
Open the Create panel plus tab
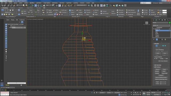coord(154,20)
